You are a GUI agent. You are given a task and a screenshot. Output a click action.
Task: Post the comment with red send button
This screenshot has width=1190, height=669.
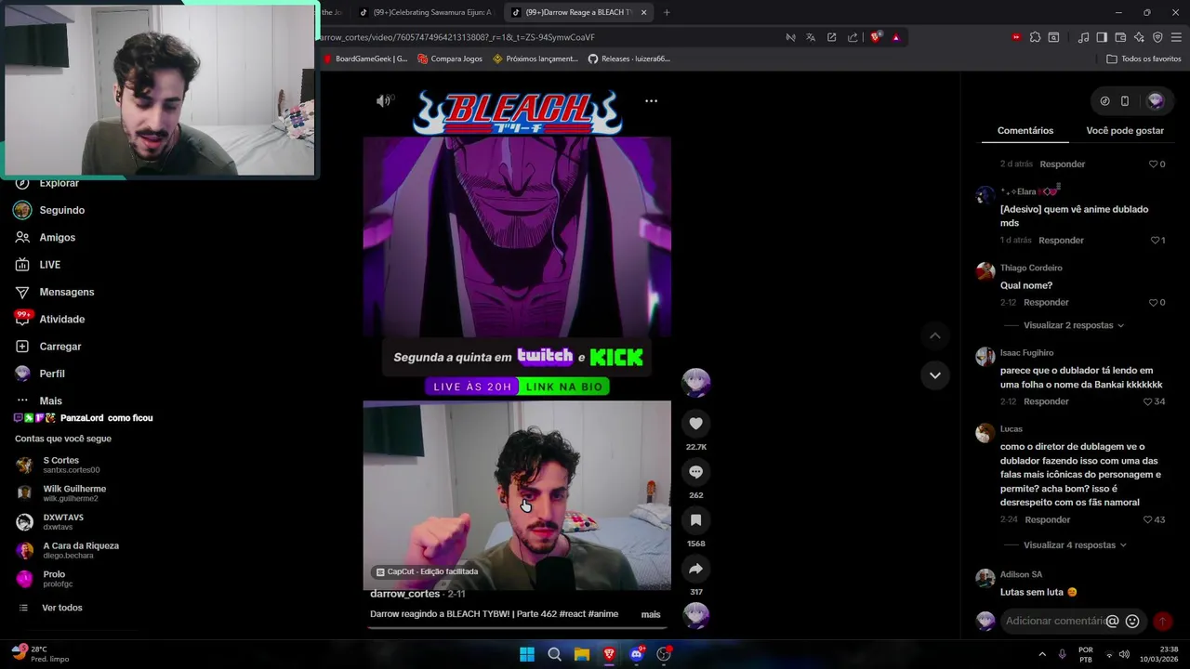point(1162,622)
